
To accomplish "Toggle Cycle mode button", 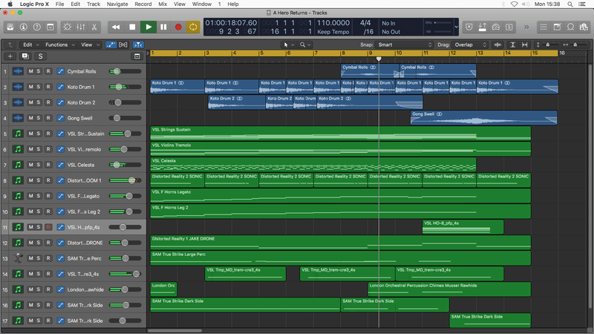I will coord(193,27).
